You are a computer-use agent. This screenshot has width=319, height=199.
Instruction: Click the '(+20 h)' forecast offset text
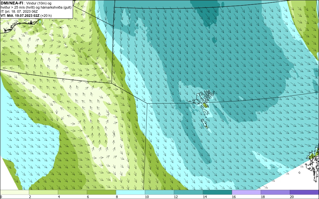[x=46, y=15]
